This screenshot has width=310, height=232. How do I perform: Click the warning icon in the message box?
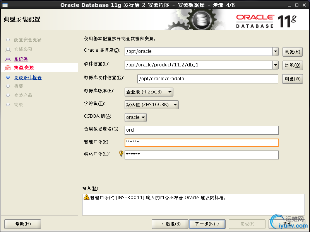(86, 197)
